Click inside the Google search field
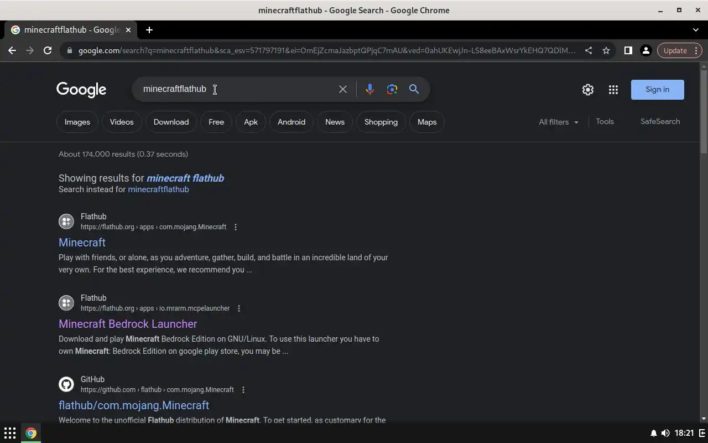Viewport: 708px width, 443px height. [x=238, y=89]
